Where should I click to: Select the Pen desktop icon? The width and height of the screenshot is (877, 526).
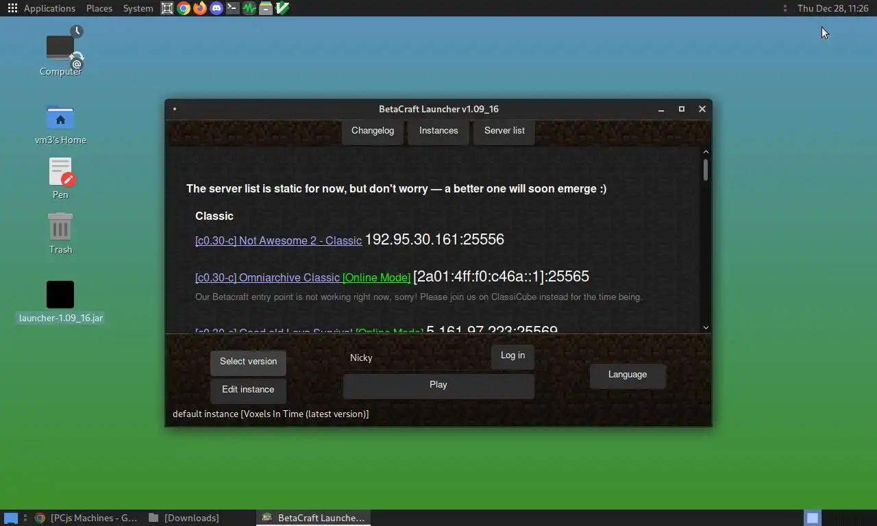tap(60, 178)
